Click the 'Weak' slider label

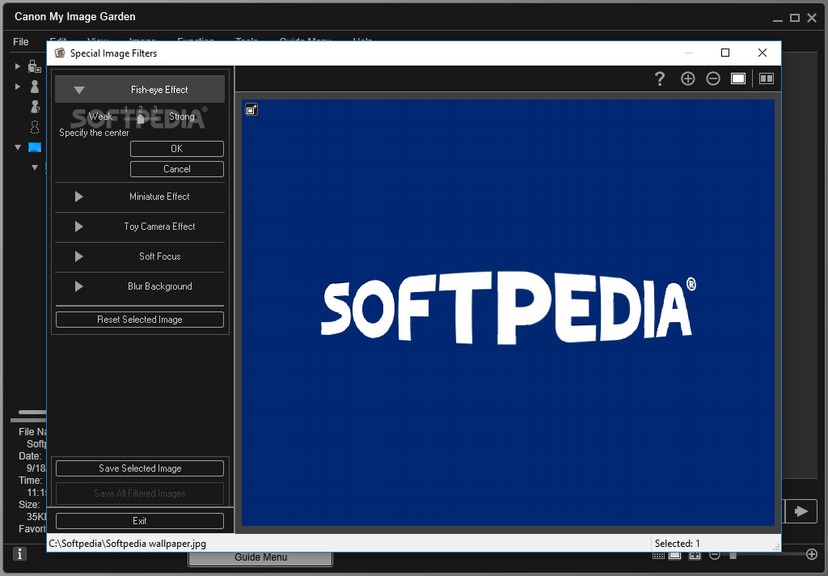(x=100, y=116)
